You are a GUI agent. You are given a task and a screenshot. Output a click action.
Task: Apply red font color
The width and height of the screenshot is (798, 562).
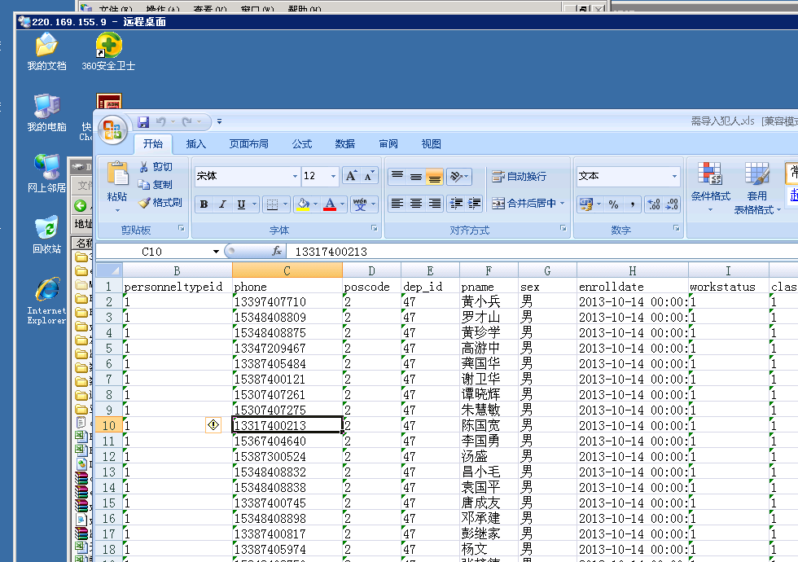point(330,204)
